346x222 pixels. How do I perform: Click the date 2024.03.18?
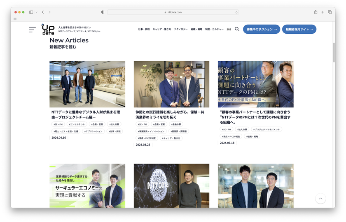[x=227, y=143]
